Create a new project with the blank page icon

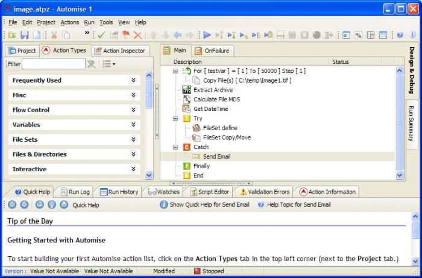click(x=37, y=35)
